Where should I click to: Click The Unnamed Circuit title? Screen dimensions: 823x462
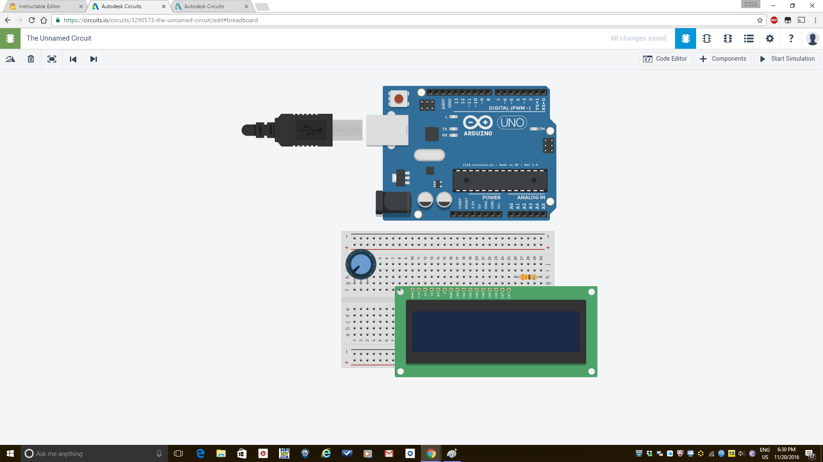59,38
